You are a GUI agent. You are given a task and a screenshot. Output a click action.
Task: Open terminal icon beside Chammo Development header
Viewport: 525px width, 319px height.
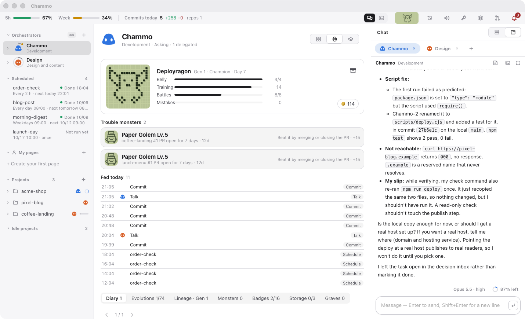(508, 63)
